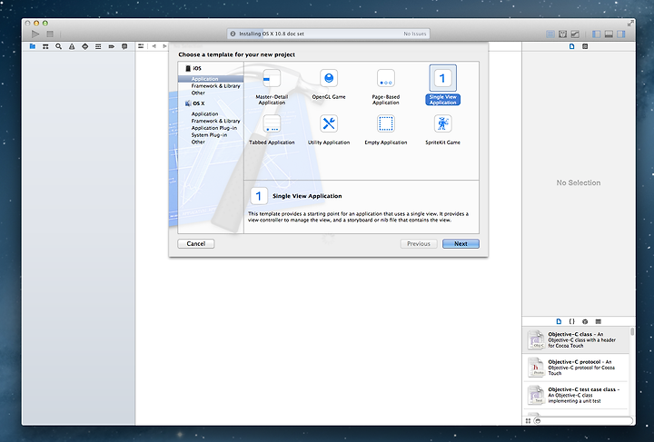The height and width of the screenshot is (442, 654).
Task: Show the Code Snippet library tab
Action: click(572, 321)
